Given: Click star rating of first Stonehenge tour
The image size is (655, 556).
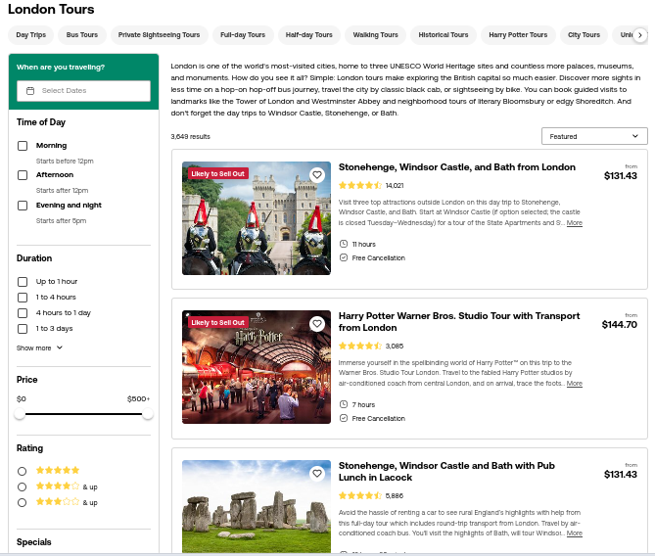Looking at the screenshot, I should (x=359, y=184).
